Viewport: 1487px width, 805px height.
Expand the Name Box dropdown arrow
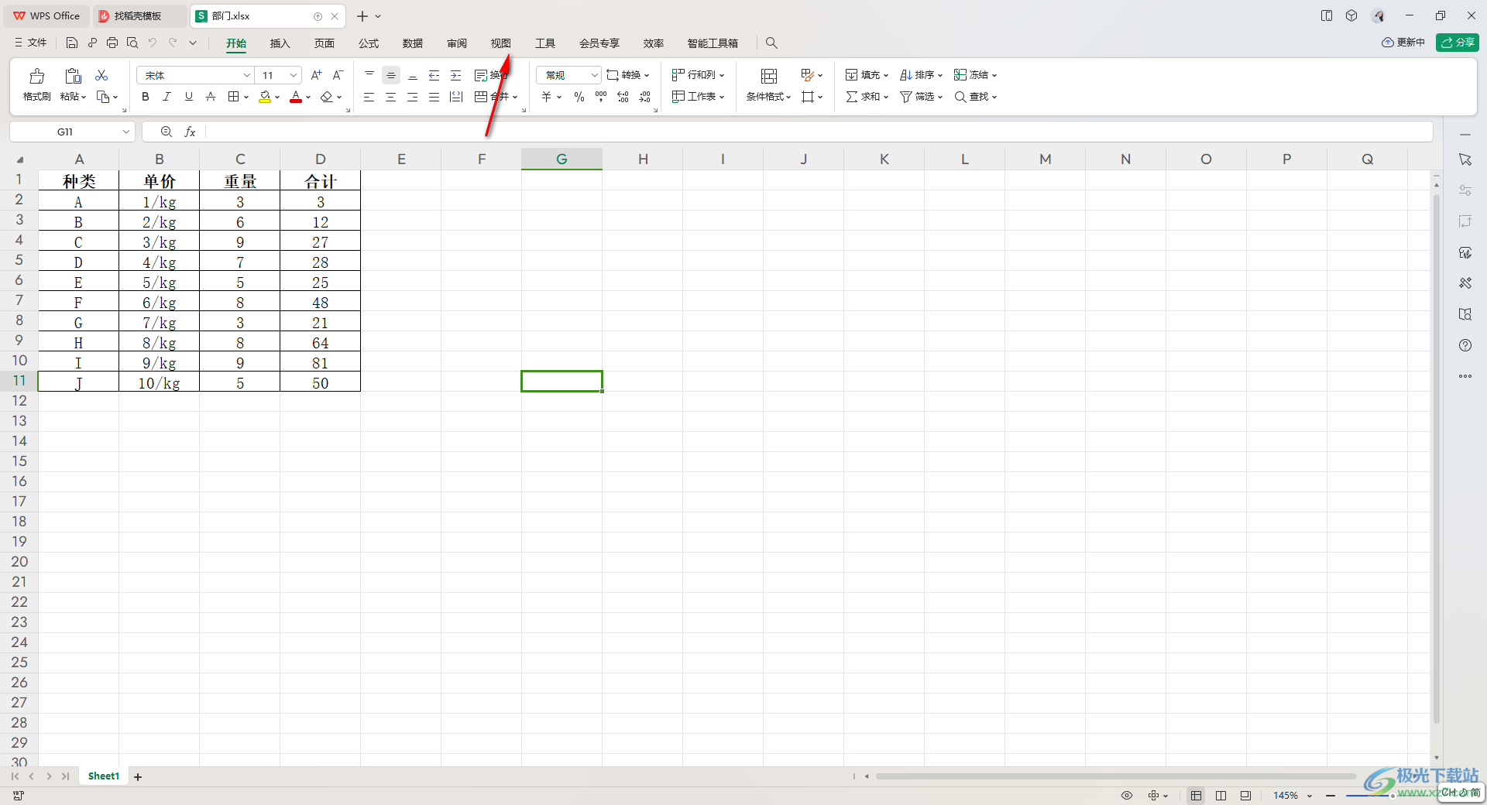point(126,132)
